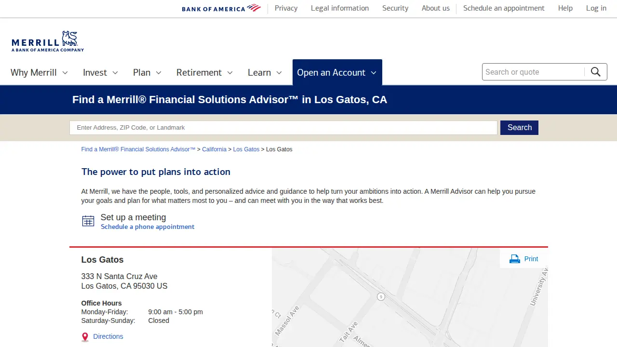This screenshot has width=617, height=347.
Task: Open Legal information page
Action: pos(340,8)
